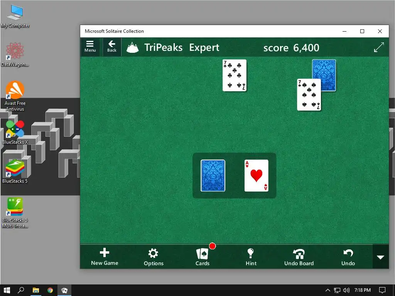Open My Computer desktop icon
This screenshot has height=296, width=395.
point(15,16)
